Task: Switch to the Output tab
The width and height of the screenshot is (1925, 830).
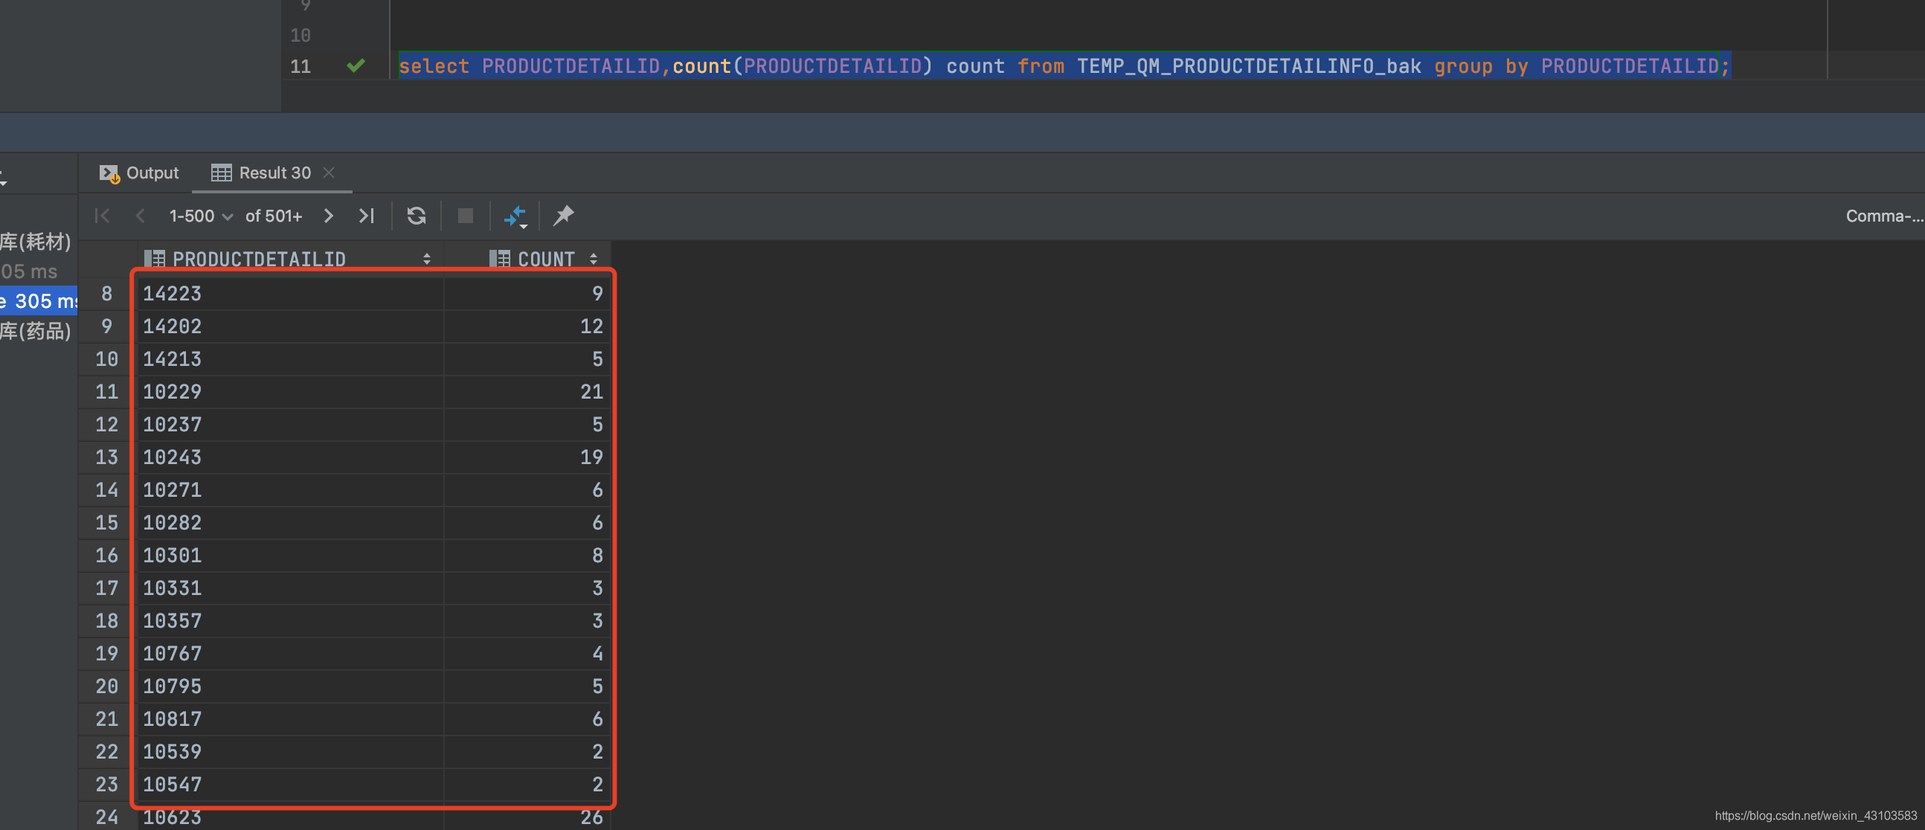Action: (139, 173)
